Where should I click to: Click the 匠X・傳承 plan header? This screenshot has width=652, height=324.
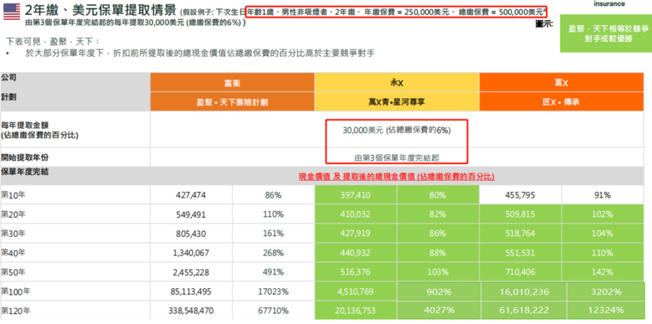click(561, 102)
